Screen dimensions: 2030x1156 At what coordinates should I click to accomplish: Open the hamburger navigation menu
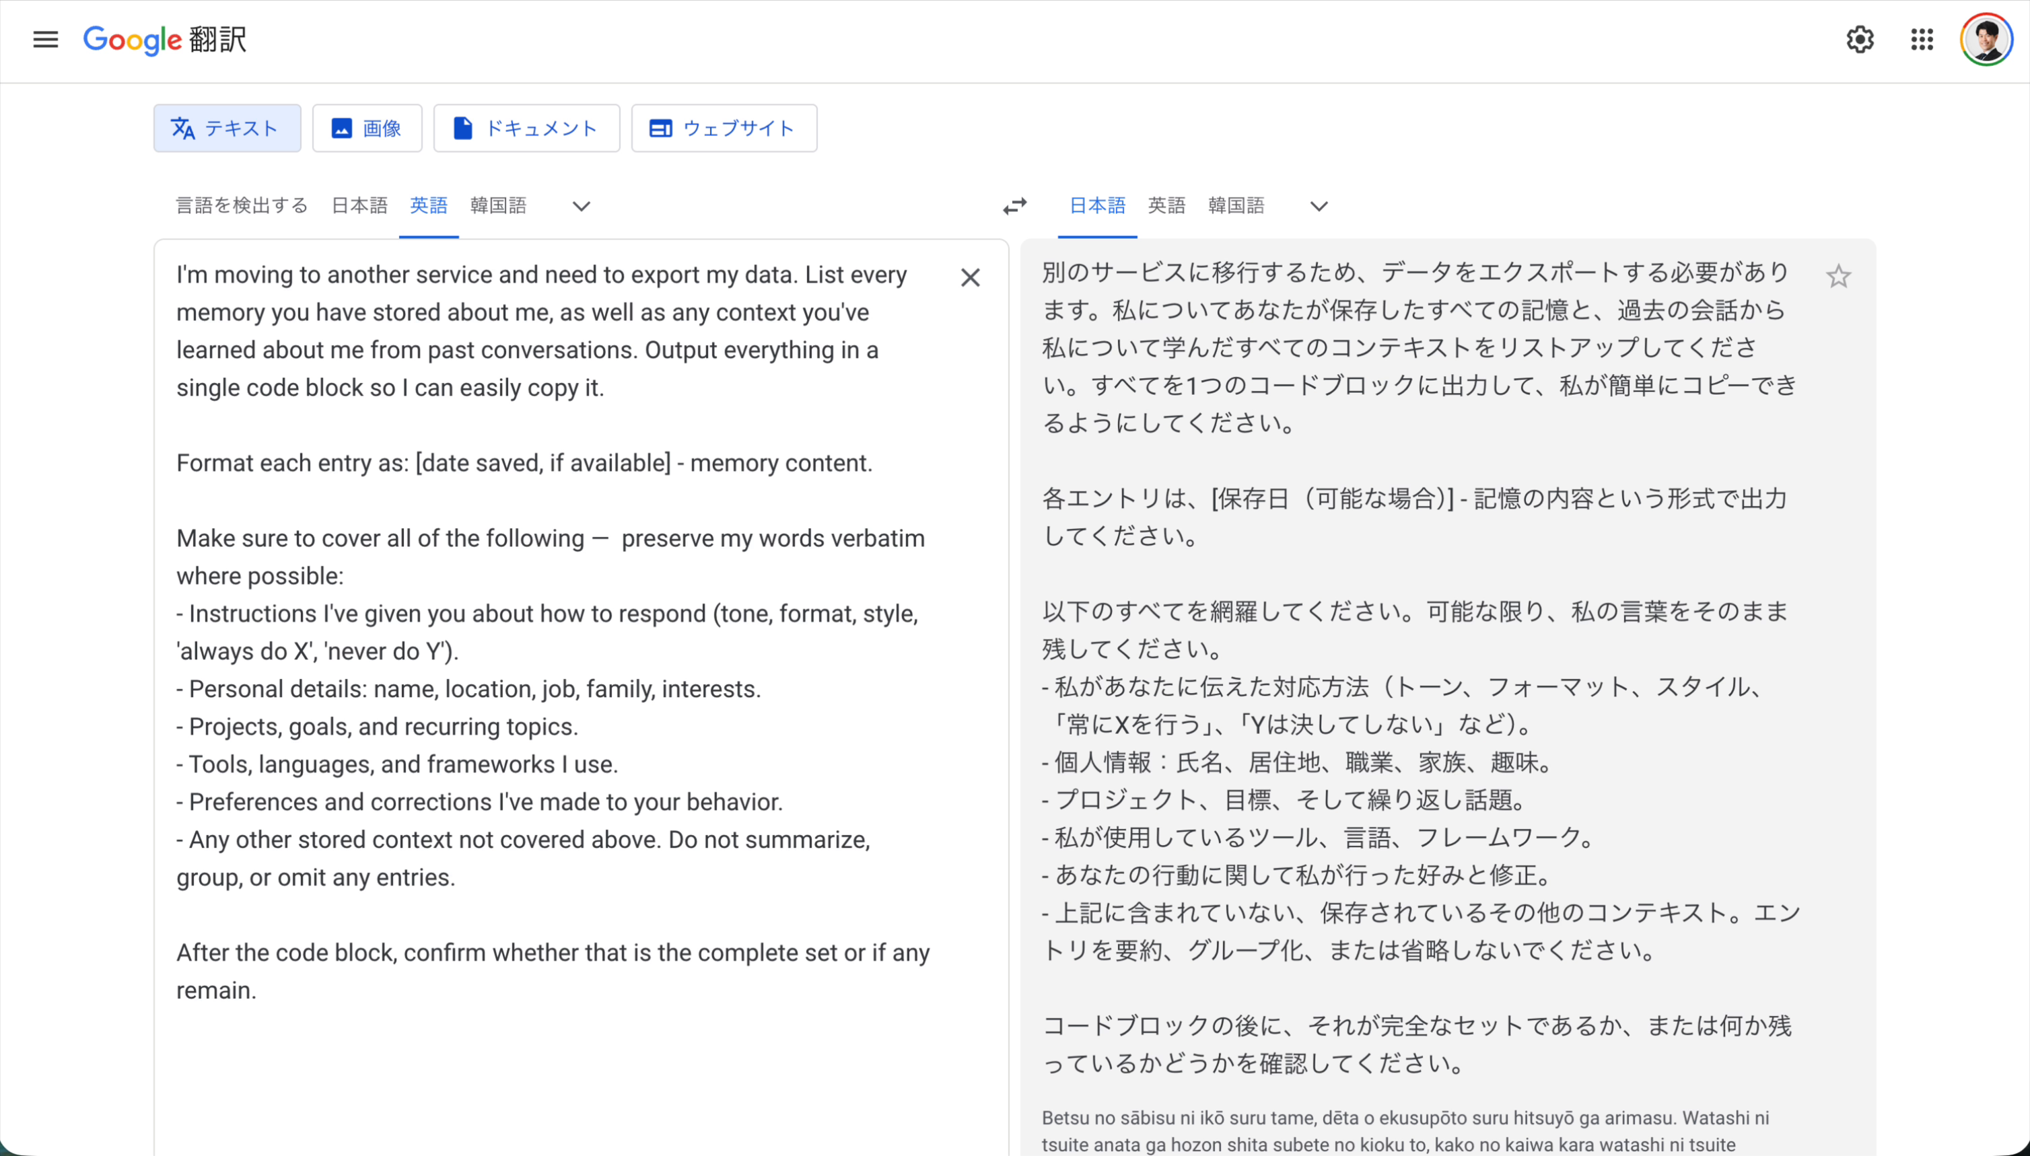tap(45, 40)
